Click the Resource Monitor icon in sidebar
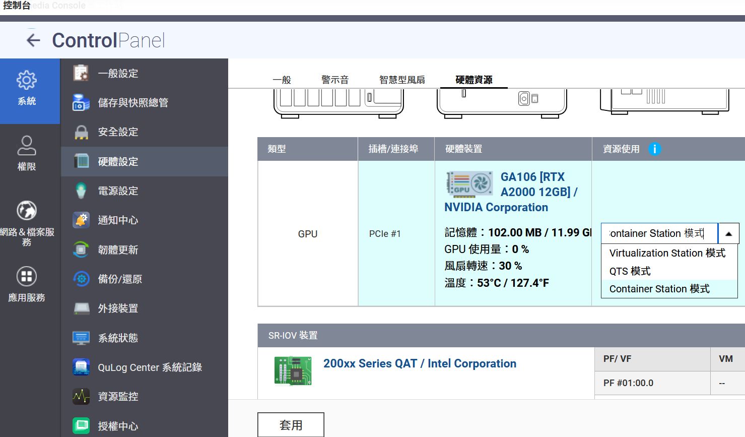The height and width of the screenshot is (437, 745). pyautogui.click(x=81, y=397)
